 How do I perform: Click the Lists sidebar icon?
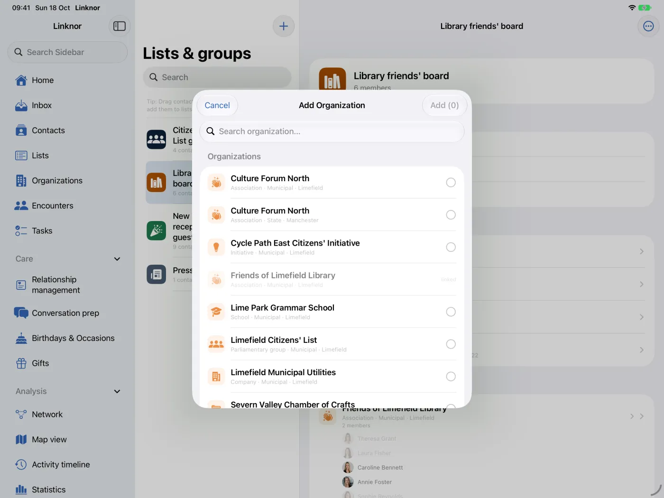21,156
